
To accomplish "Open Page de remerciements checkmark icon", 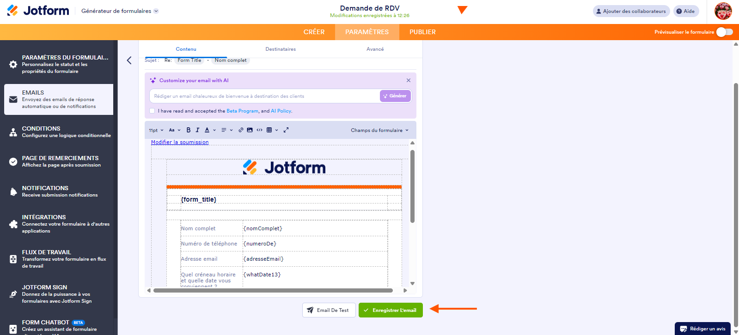I will click(13, 162).
